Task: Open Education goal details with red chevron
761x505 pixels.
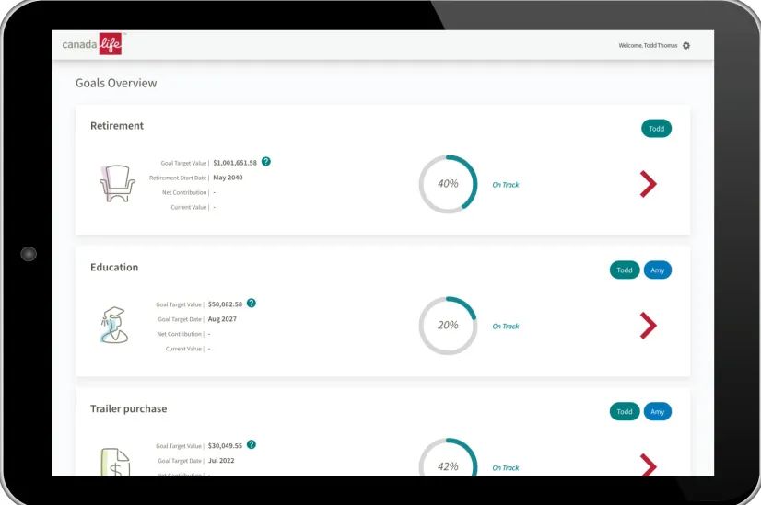Action: pyautogui.click(x=648, y=326)
